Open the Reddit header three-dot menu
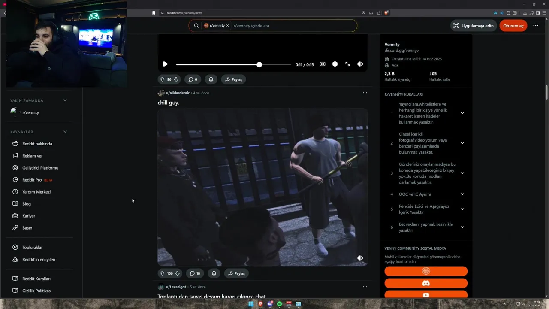Image resolution: width=549 pixels, height=309 pixels. click(x=536, y=26)
